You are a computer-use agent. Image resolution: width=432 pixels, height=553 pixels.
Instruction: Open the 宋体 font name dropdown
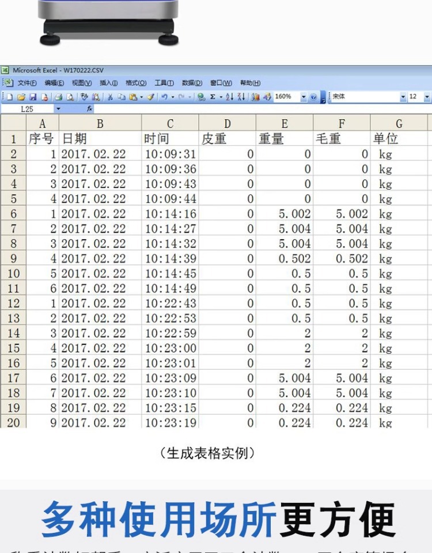[403, 97]
